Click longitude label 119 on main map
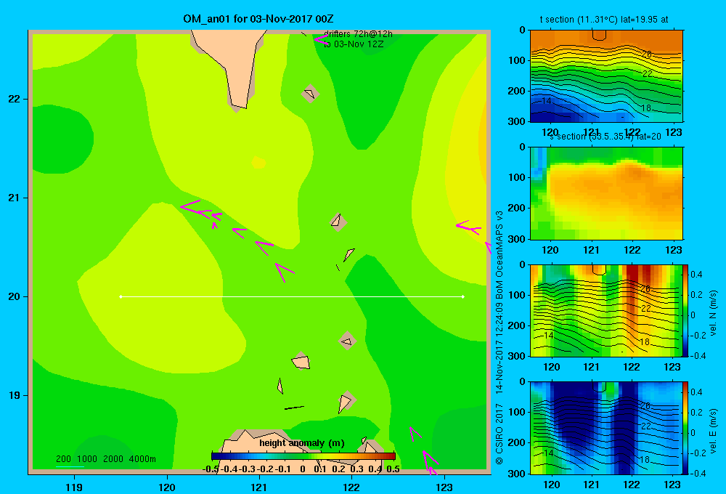 tap(74, 487)
